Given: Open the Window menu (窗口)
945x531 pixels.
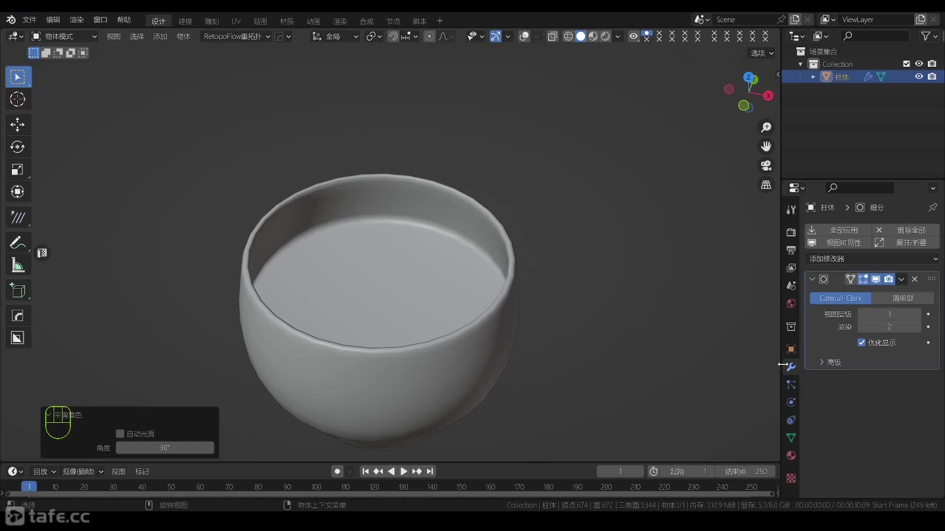Looking at the screenshot, I should (x=100, y=20).
